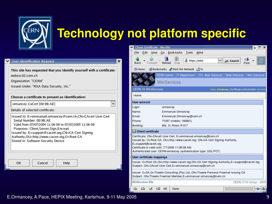Follow the Web Services link
Screen dimensions: 272x204
pyautogui.click(x=235, y=75)
